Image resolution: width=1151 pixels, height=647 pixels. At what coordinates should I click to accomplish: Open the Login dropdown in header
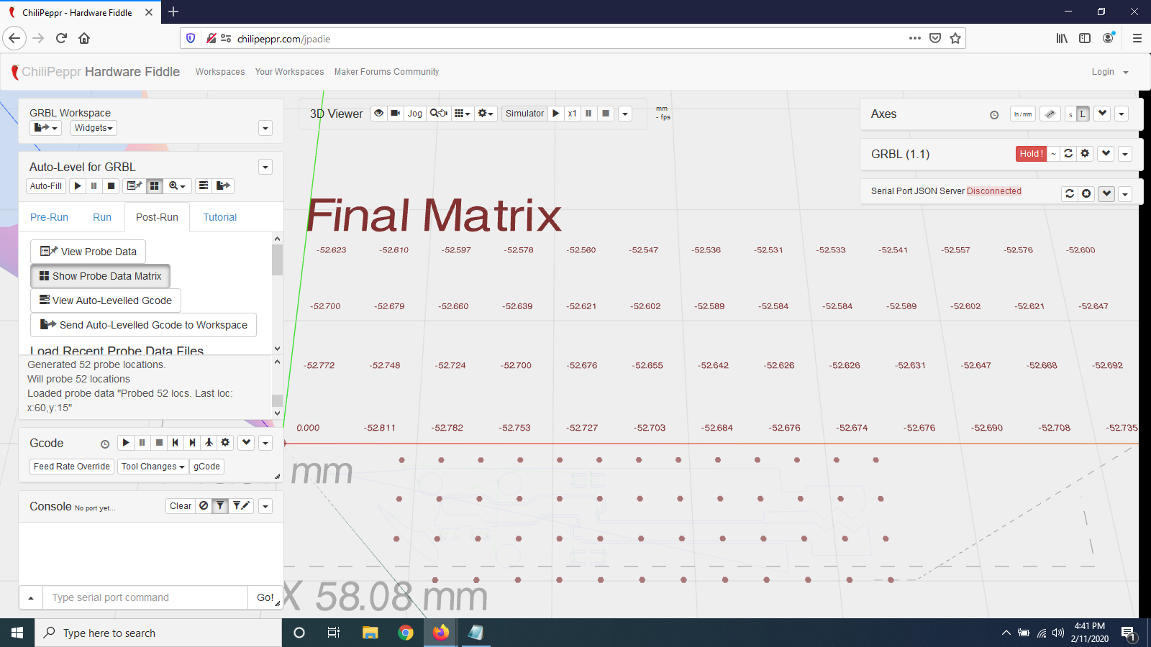[1109, 72]
